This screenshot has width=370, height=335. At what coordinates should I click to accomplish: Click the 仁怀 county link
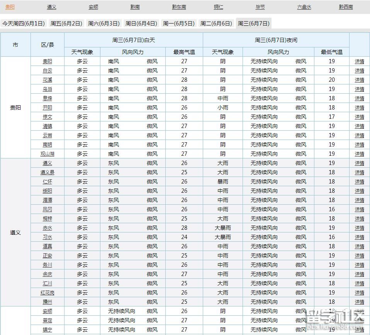47,182
